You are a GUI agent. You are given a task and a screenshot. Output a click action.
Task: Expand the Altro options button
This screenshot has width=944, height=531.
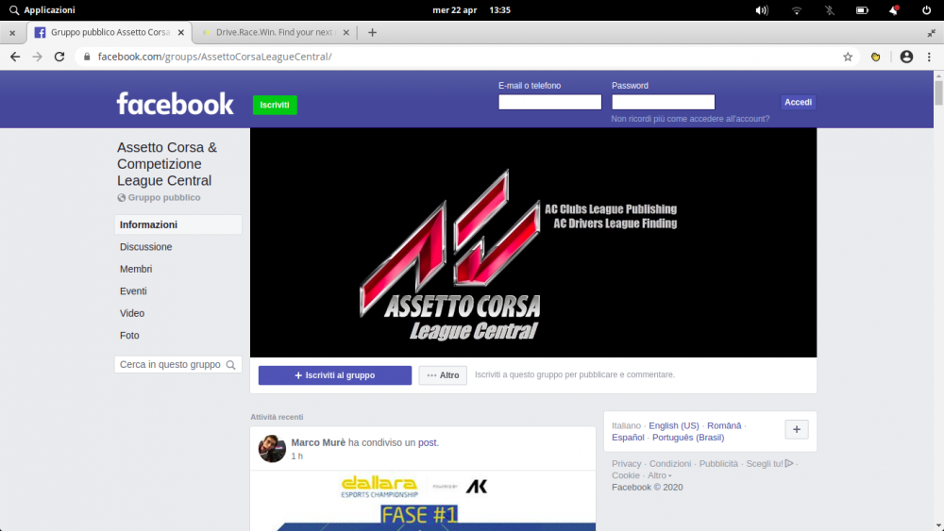click(x=443, y=375)
